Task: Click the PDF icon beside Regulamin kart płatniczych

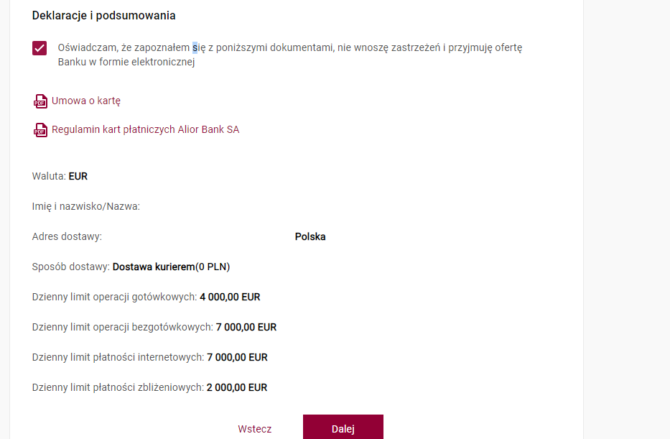Action: pyautogui.click(x=41, y=130)
